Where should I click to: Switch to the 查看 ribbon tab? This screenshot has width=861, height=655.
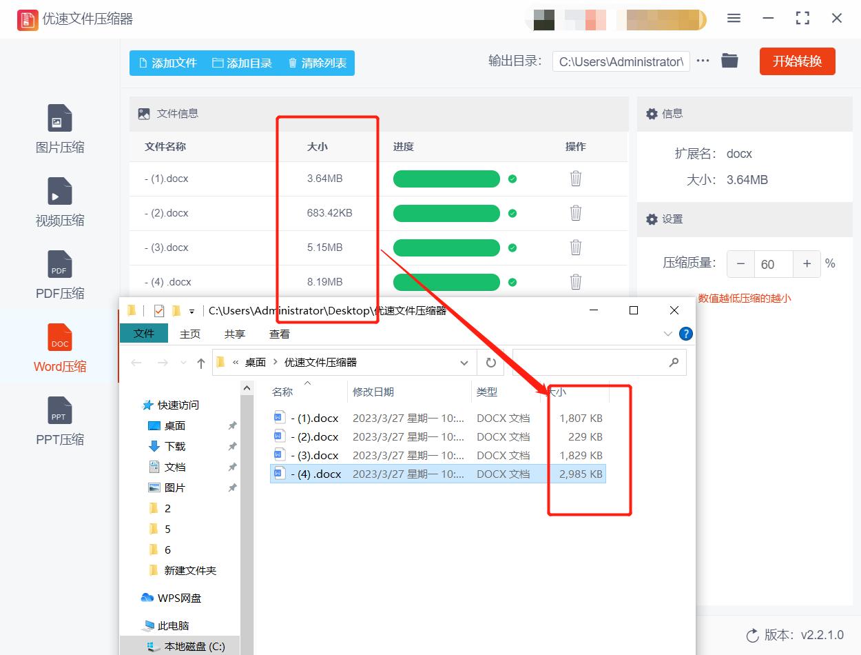[x=279, y=334]
